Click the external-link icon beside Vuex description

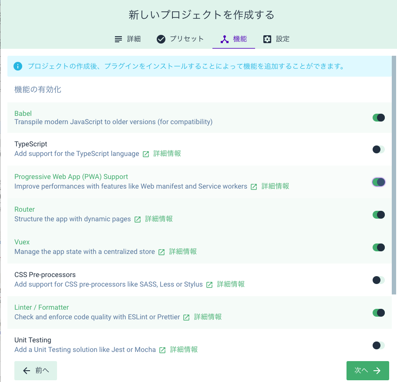point(161,252)
